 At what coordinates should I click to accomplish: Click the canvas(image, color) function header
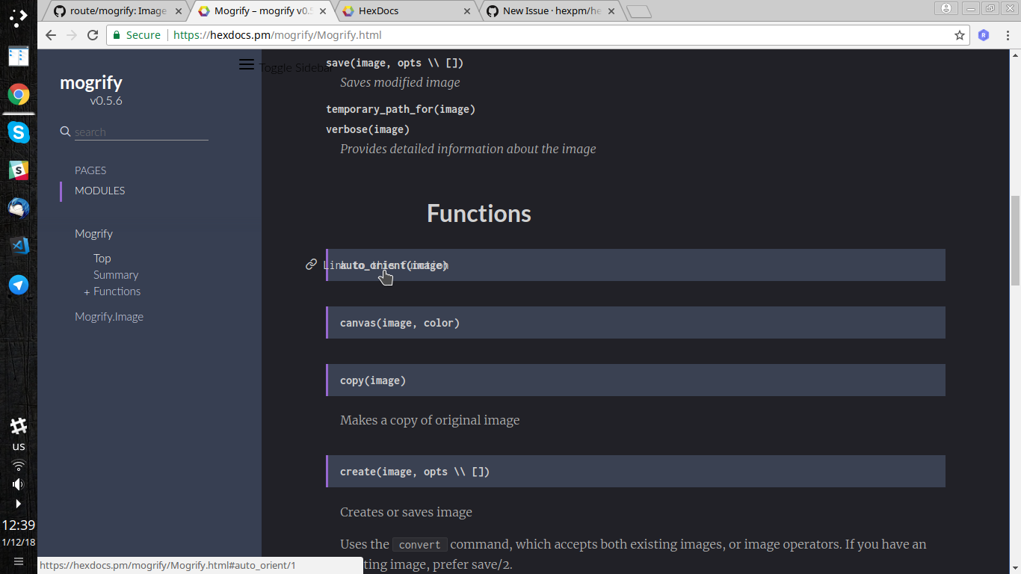[636, 323]
